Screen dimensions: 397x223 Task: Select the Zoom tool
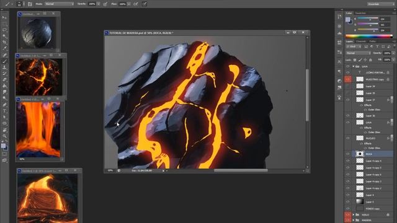pos(4,136)
